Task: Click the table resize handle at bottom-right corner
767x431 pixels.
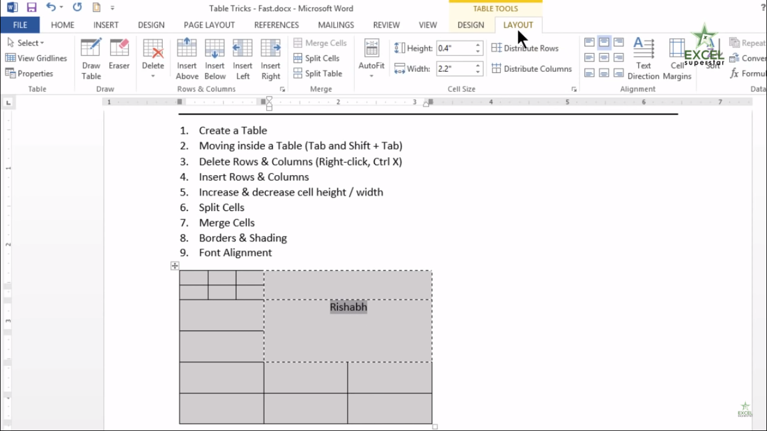Action: pos(435,427)
